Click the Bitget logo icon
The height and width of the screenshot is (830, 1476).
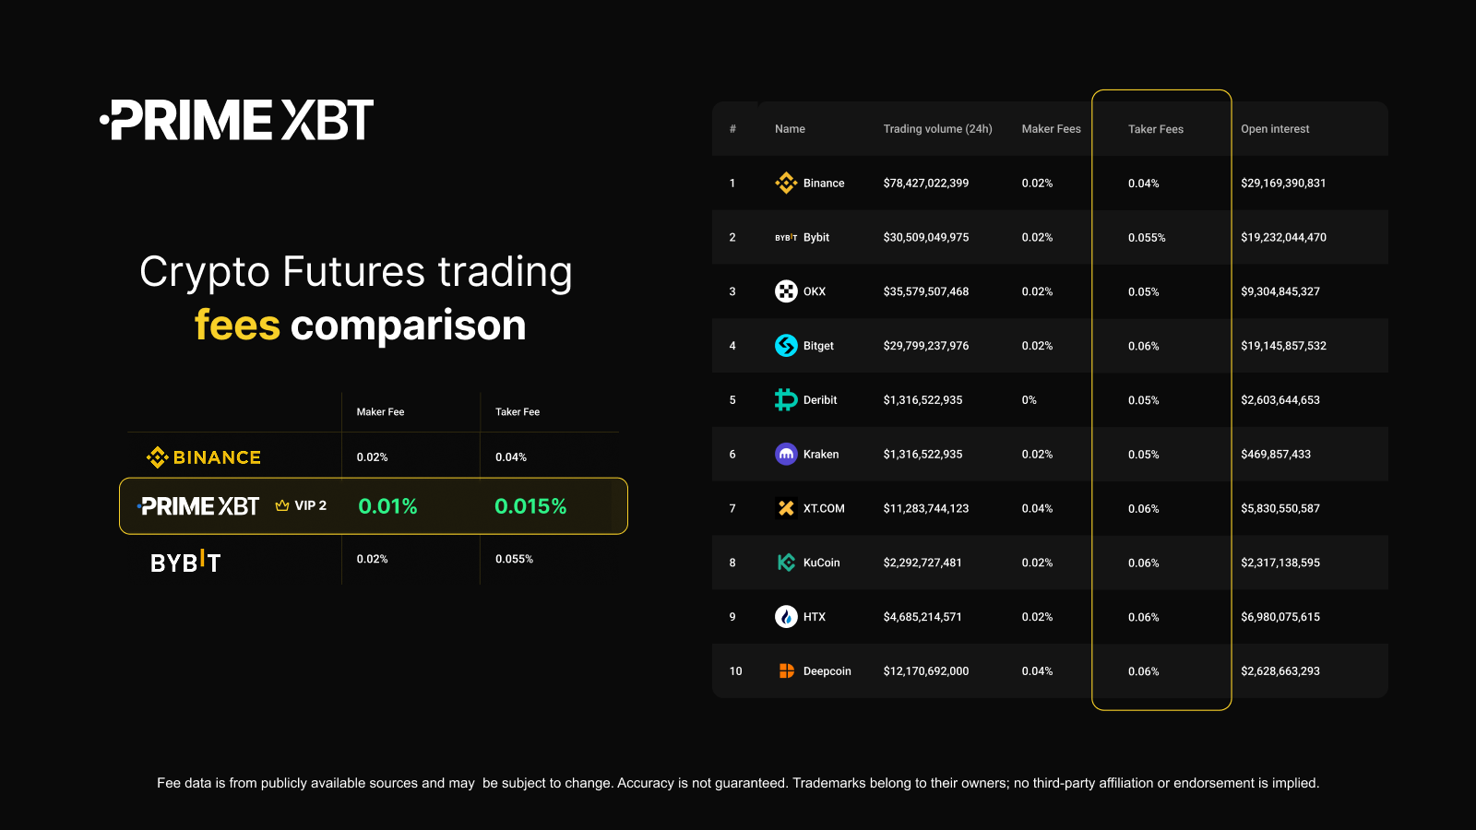[x=786, y=346]
